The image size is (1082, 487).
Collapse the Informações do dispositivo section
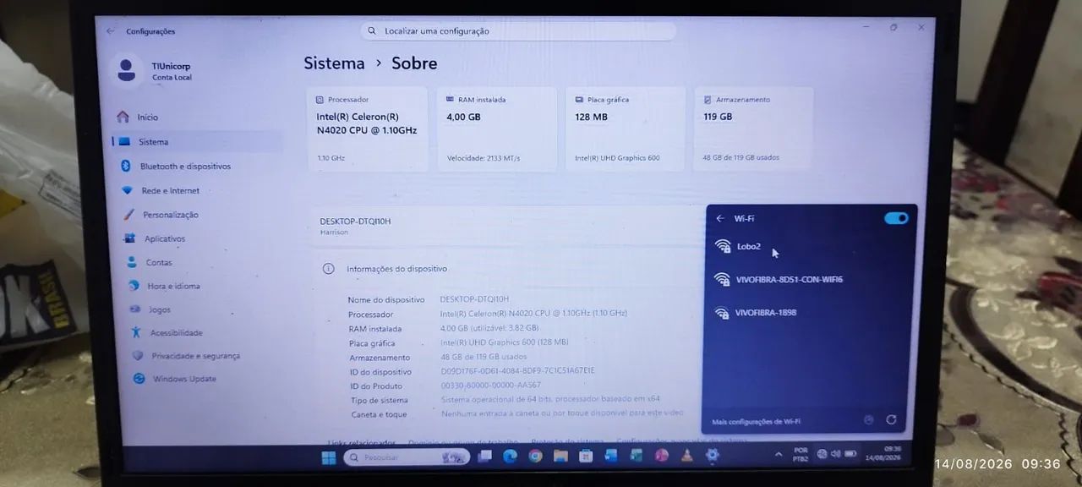[507, 269]
